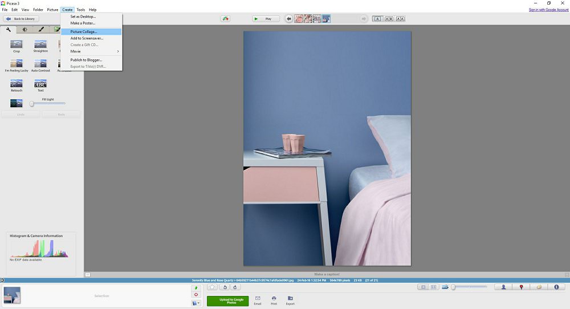Viewport: 570px width, 309px height.
Task: Hold selected items green pin icon
Action: 196,288
